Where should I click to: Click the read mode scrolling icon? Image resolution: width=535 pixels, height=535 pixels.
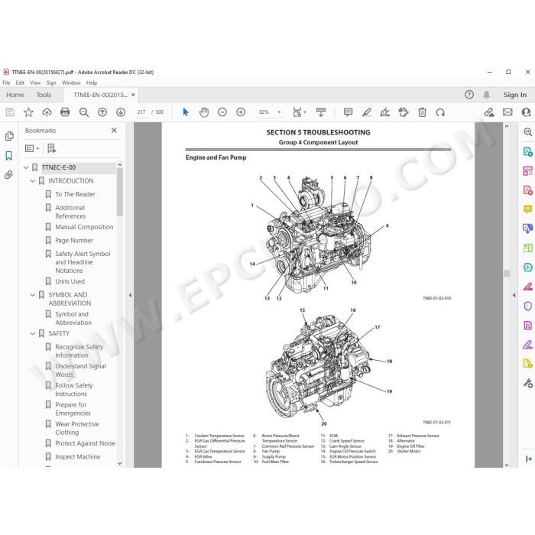point(321,112)
